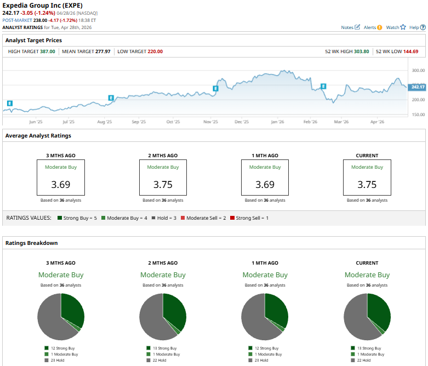This screenshot has width=428, height=366.
Task: Click the red Strong Sell = 1 legend square
Action: pyautogui.click(x=232, y=218)
